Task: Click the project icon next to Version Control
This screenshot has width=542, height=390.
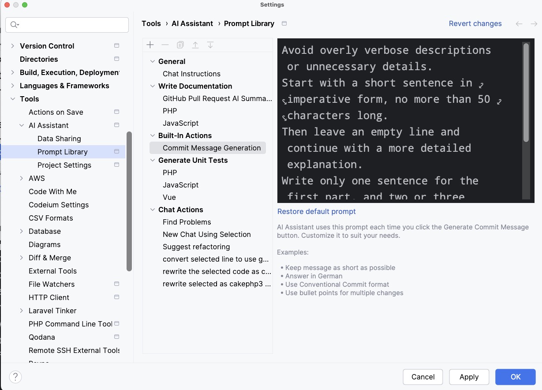Action: [116, 46]
